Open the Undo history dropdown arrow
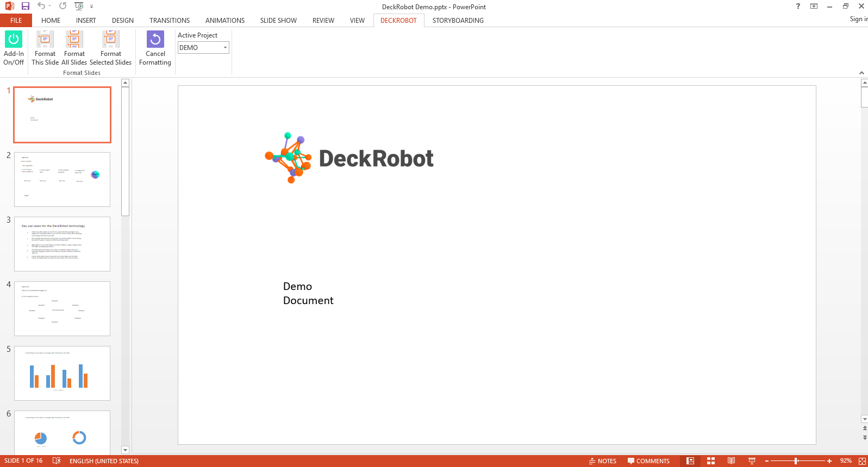 click(50, 6)
